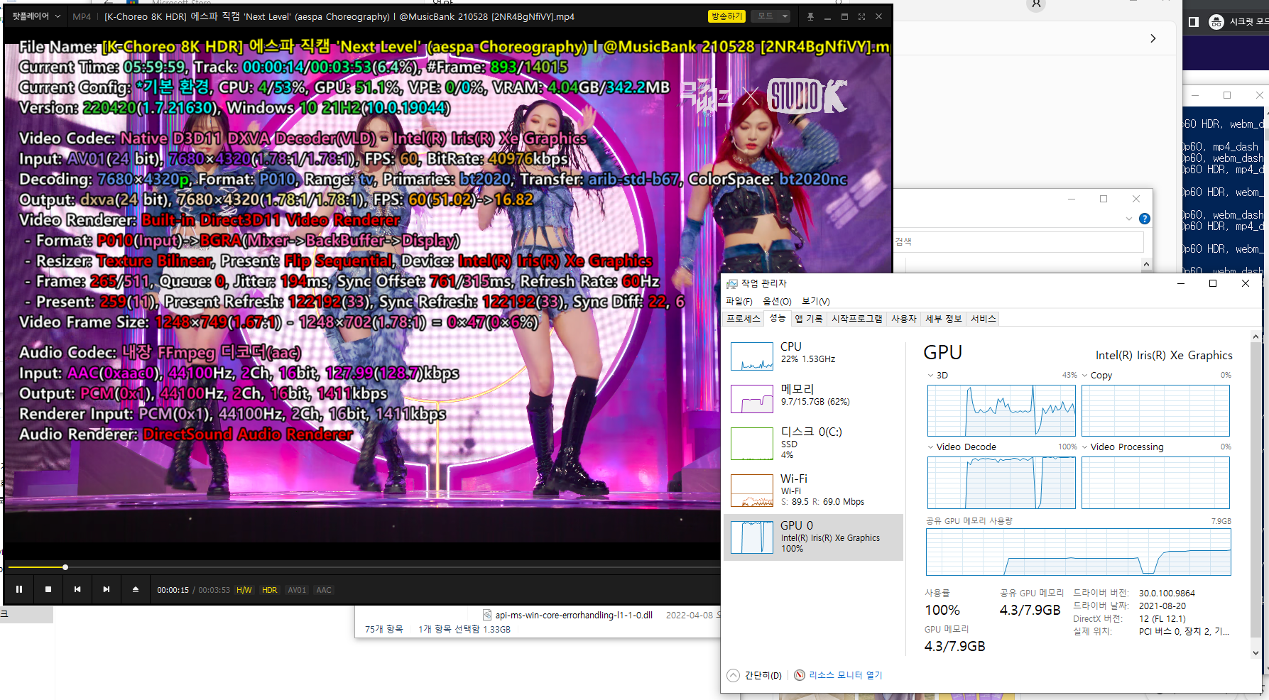1269x700 pixels.
Task: Click the driver version value 30.0.100.9864
Action: pyautogui.click(x=1167, y=593)
